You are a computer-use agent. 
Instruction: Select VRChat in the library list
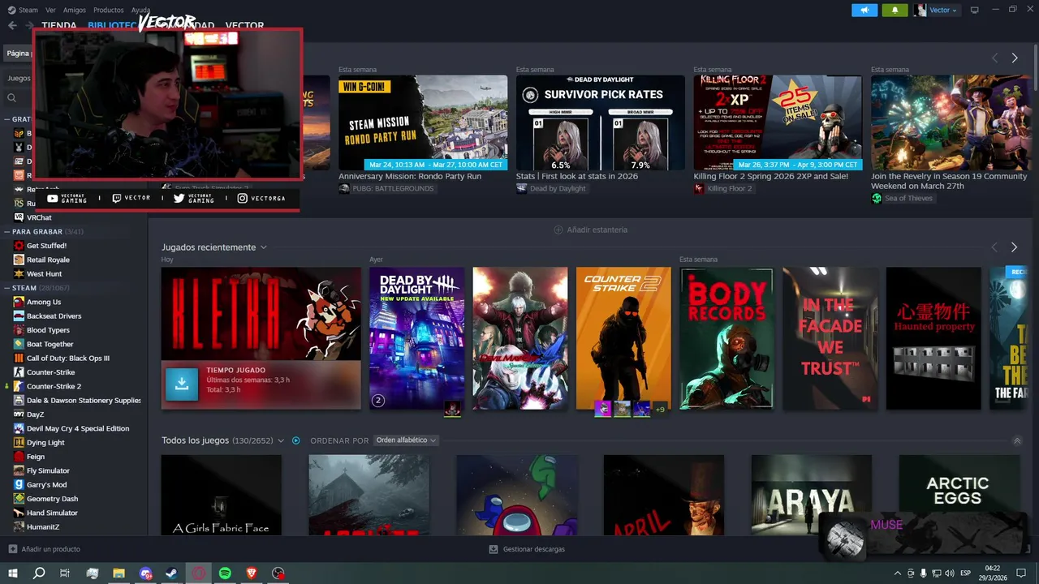(39, 217)
